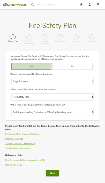Open the Site Plan Template link
Viewport: 105px width, 183px height.
14,139
